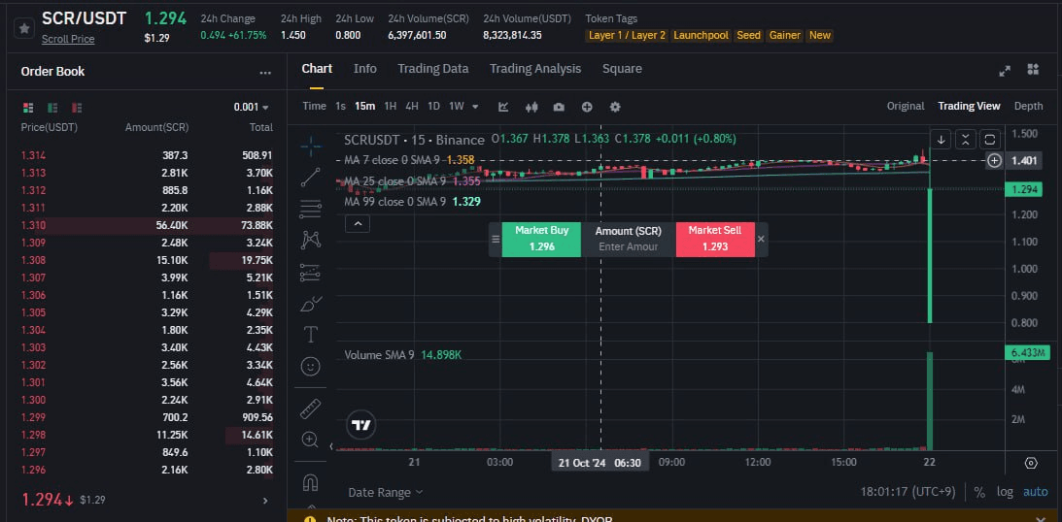Open chart settings gear in toolbar
This screenshot has width=1062, height=522.
click(x=615, y=107)
